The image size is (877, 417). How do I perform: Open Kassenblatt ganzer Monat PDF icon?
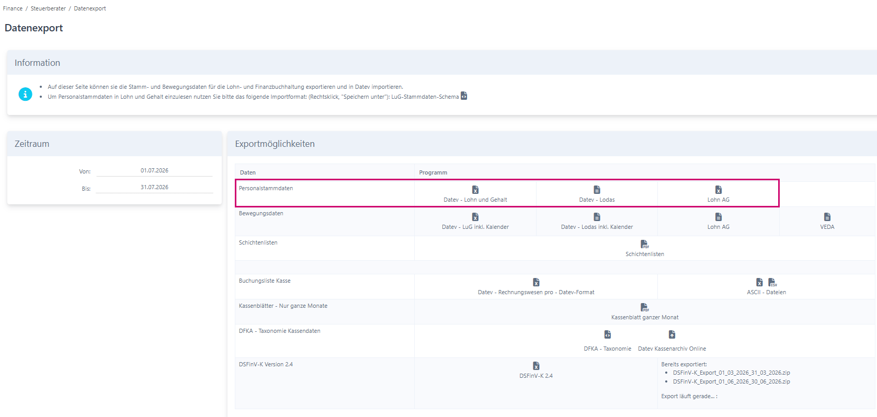pyautogui.click(x=645, y=307)
